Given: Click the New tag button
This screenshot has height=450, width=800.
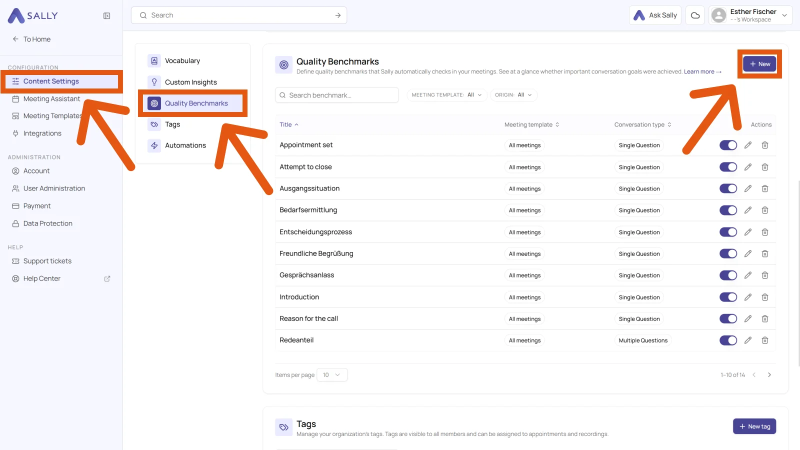Looking at the screenshot, I should pyautogui.click(x=754, y=426).
